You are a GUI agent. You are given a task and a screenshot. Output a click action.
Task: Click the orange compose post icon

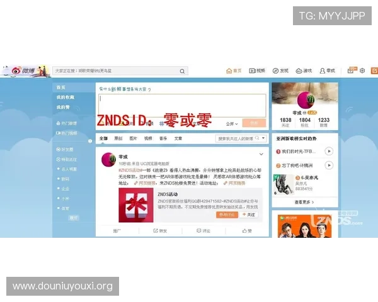click(375, 70)
